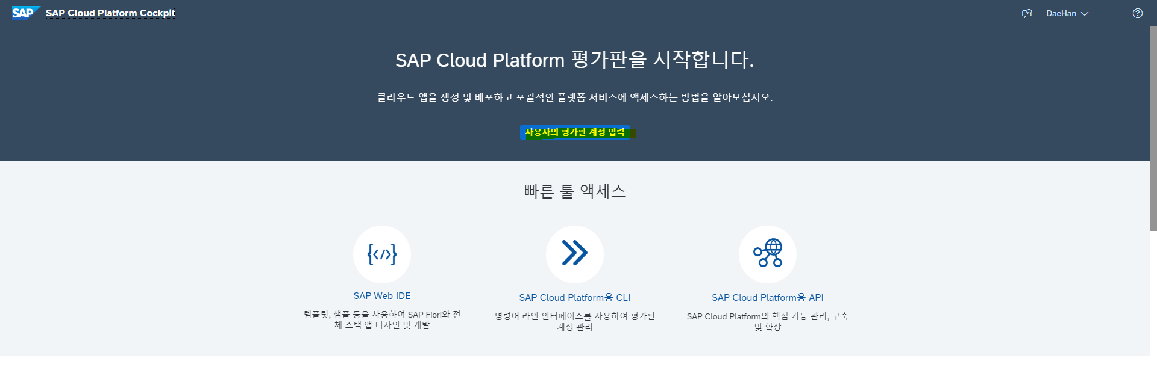Viewport: 1157px width, 370px height.
Task: Open the SAP Cloud Platform용 CLI link
Action: (x=575, y=298)
